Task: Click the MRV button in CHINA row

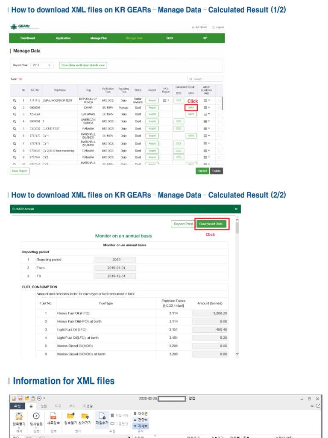Action: tap(191, 107)
